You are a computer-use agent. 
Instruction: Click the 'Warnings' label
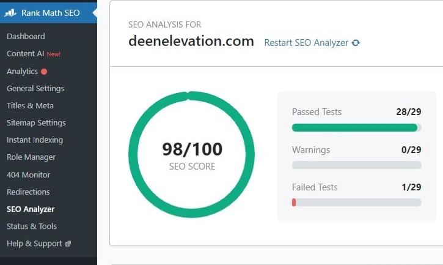[x=311, y=150]
